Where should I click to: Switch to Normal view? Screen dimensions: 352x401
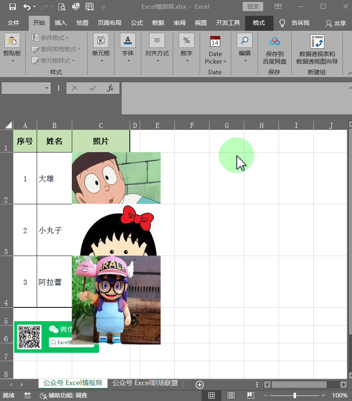[x=212, y=395]
